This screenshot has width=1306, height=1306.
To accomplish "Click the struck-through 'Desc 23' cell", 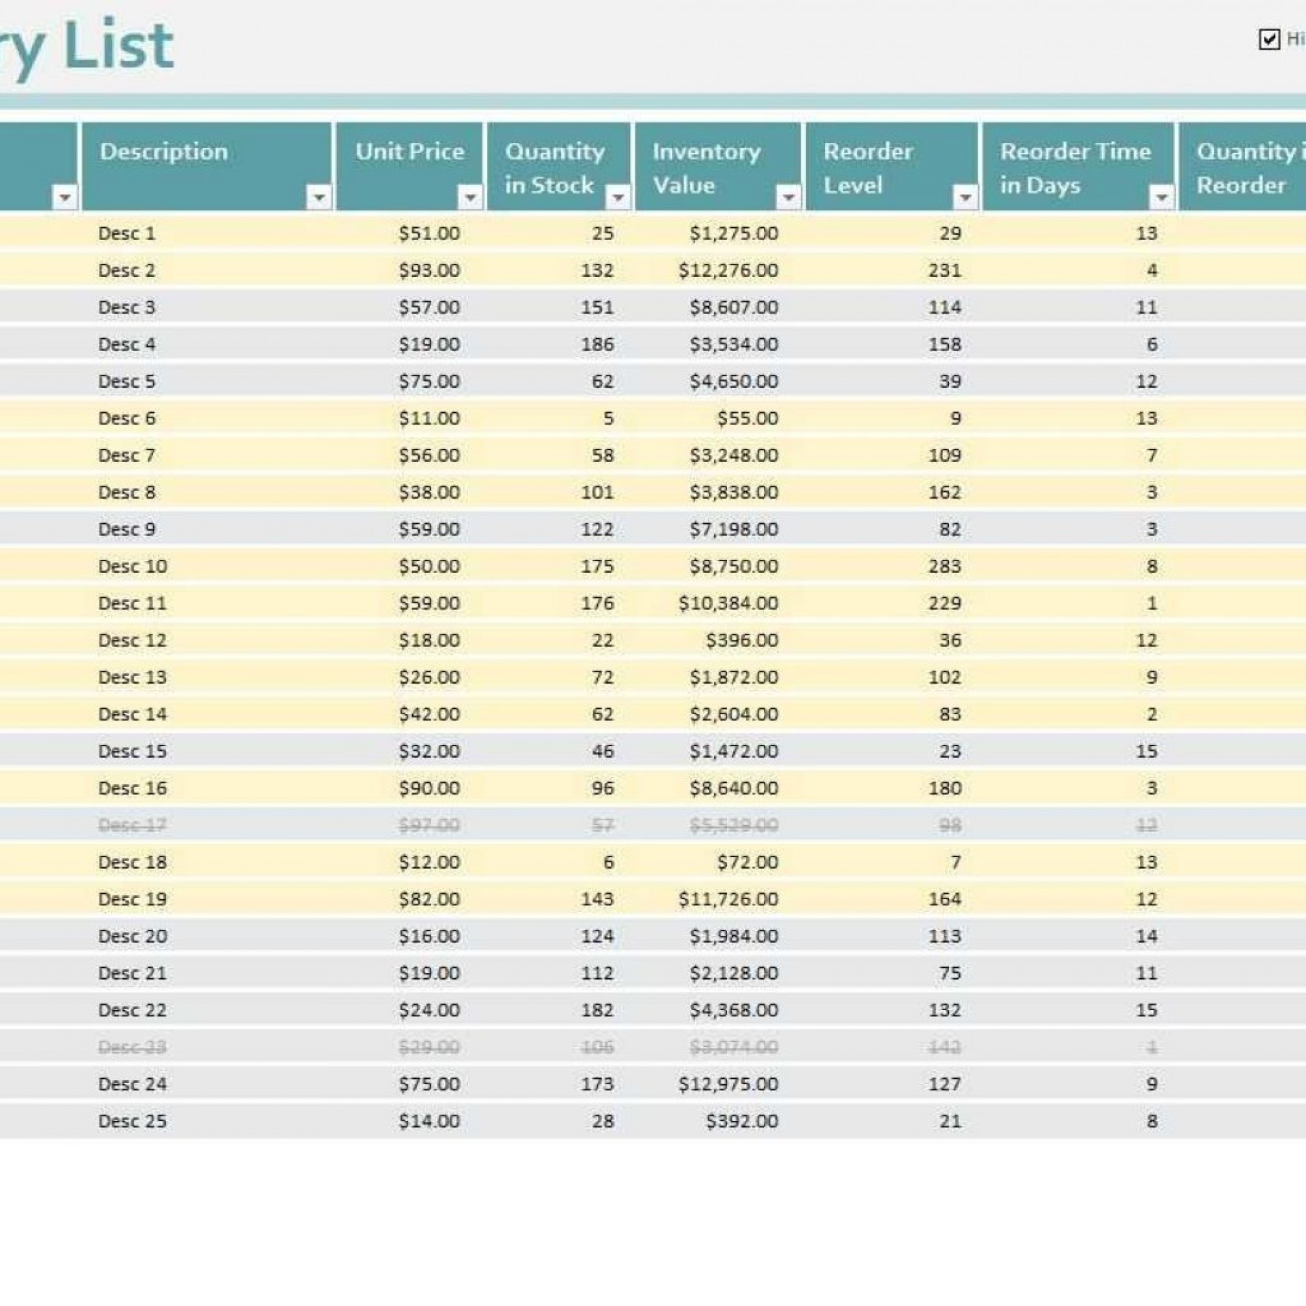I will (x=133, y=1047).
